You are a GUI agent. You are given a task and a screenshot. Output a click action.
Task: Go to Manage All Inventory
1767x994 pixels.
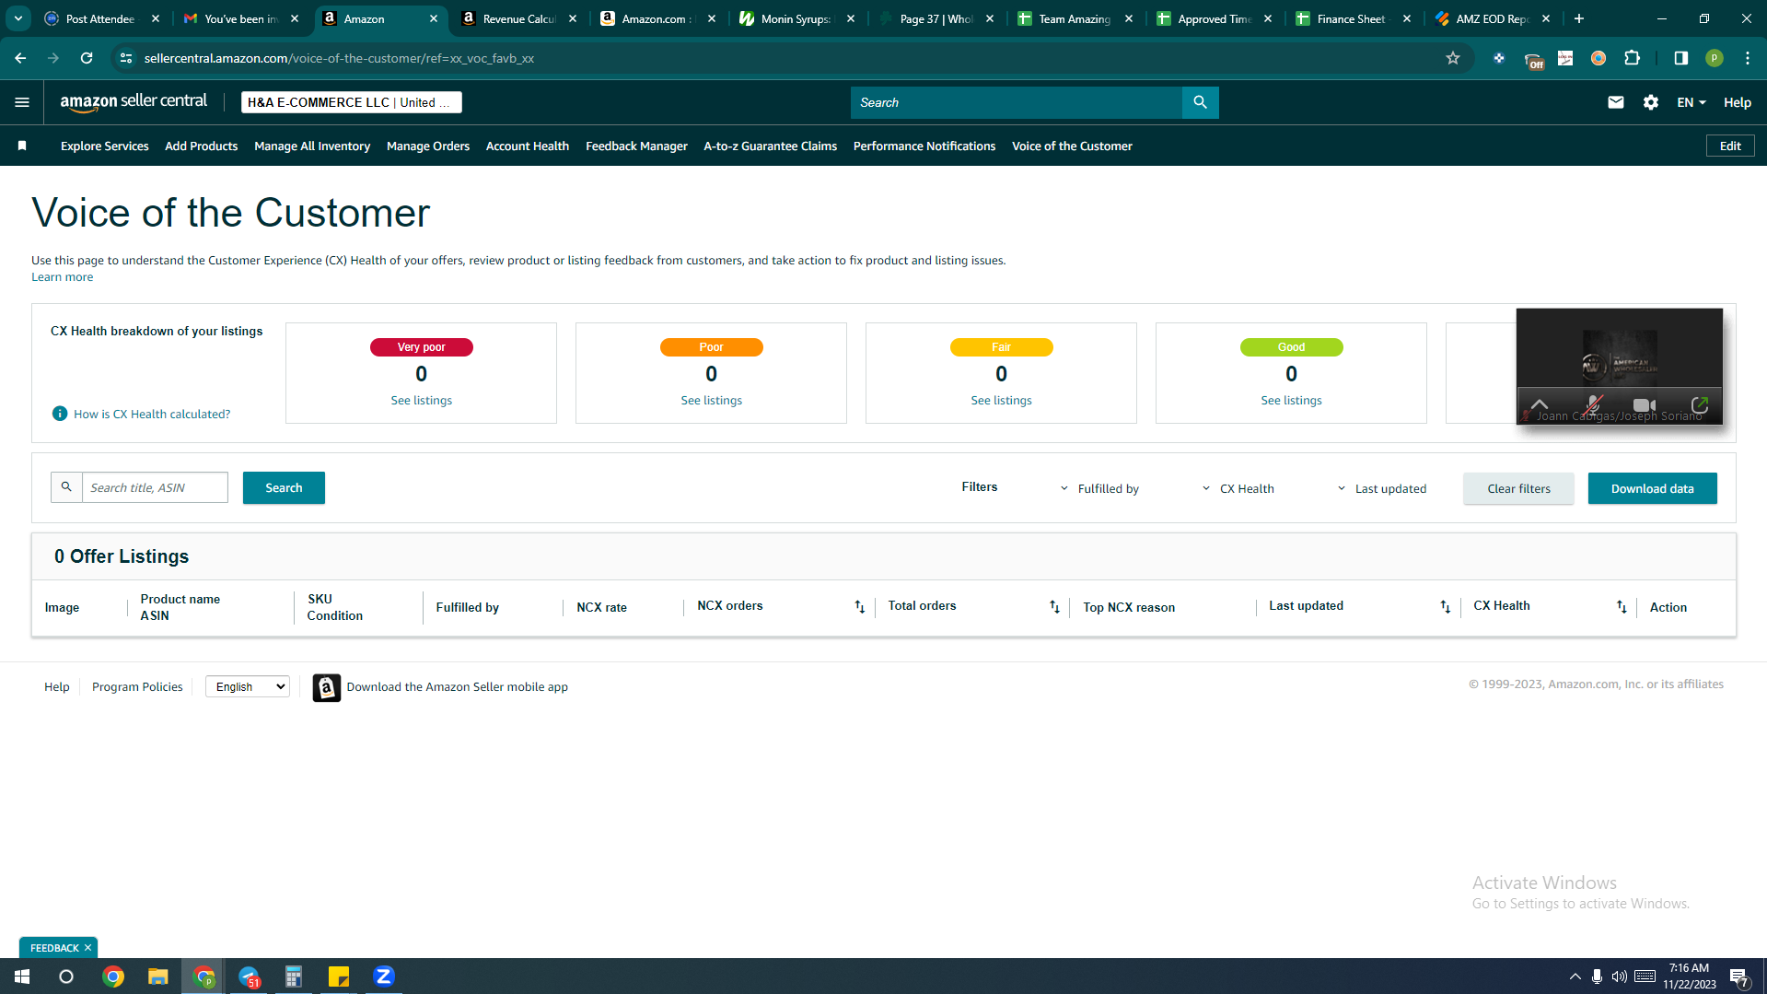click(x=312, y=146)
